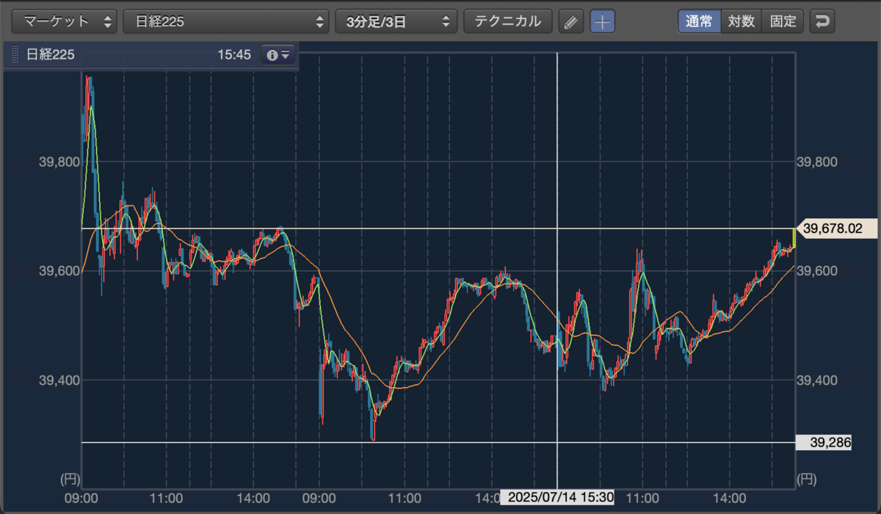Open the 日経225 symbol dropdown
This screenshot has width=881, height=514.
226,21
